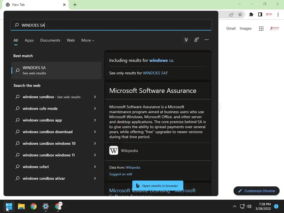Click the 'windows sa' corrected query link

(161, 60)
